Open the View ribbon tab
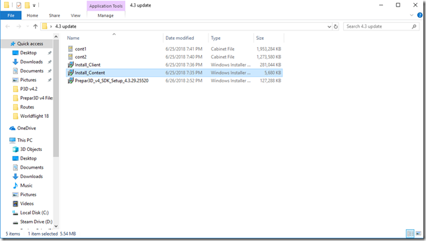This screenshot has width=426, height=241. (75, 15)
